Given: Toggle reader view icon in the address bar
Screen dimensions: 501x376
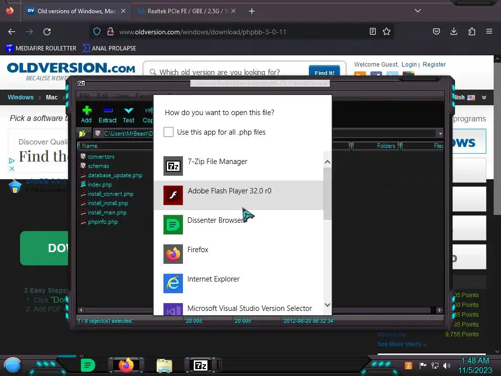Looking at the screenshot, I should (372, 31).
